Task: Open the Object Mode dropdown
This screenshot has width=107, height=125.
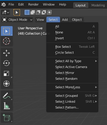Action: click(17, 20)
